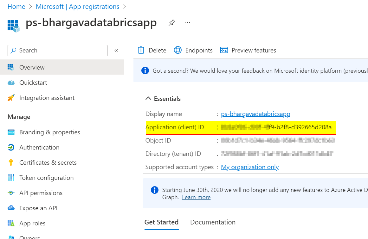368x239 pixels.
Task: Click the app registration grid icon
Action: 13,26
